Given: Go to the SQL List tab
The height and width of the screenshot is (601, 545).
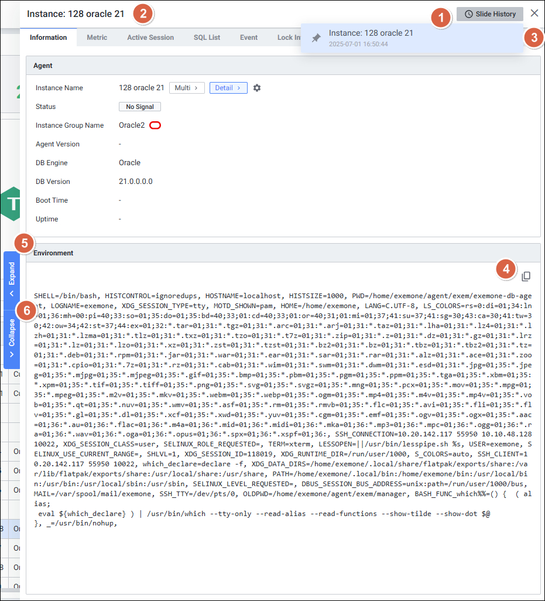Looking at the screenshot, I should point(207,37).
